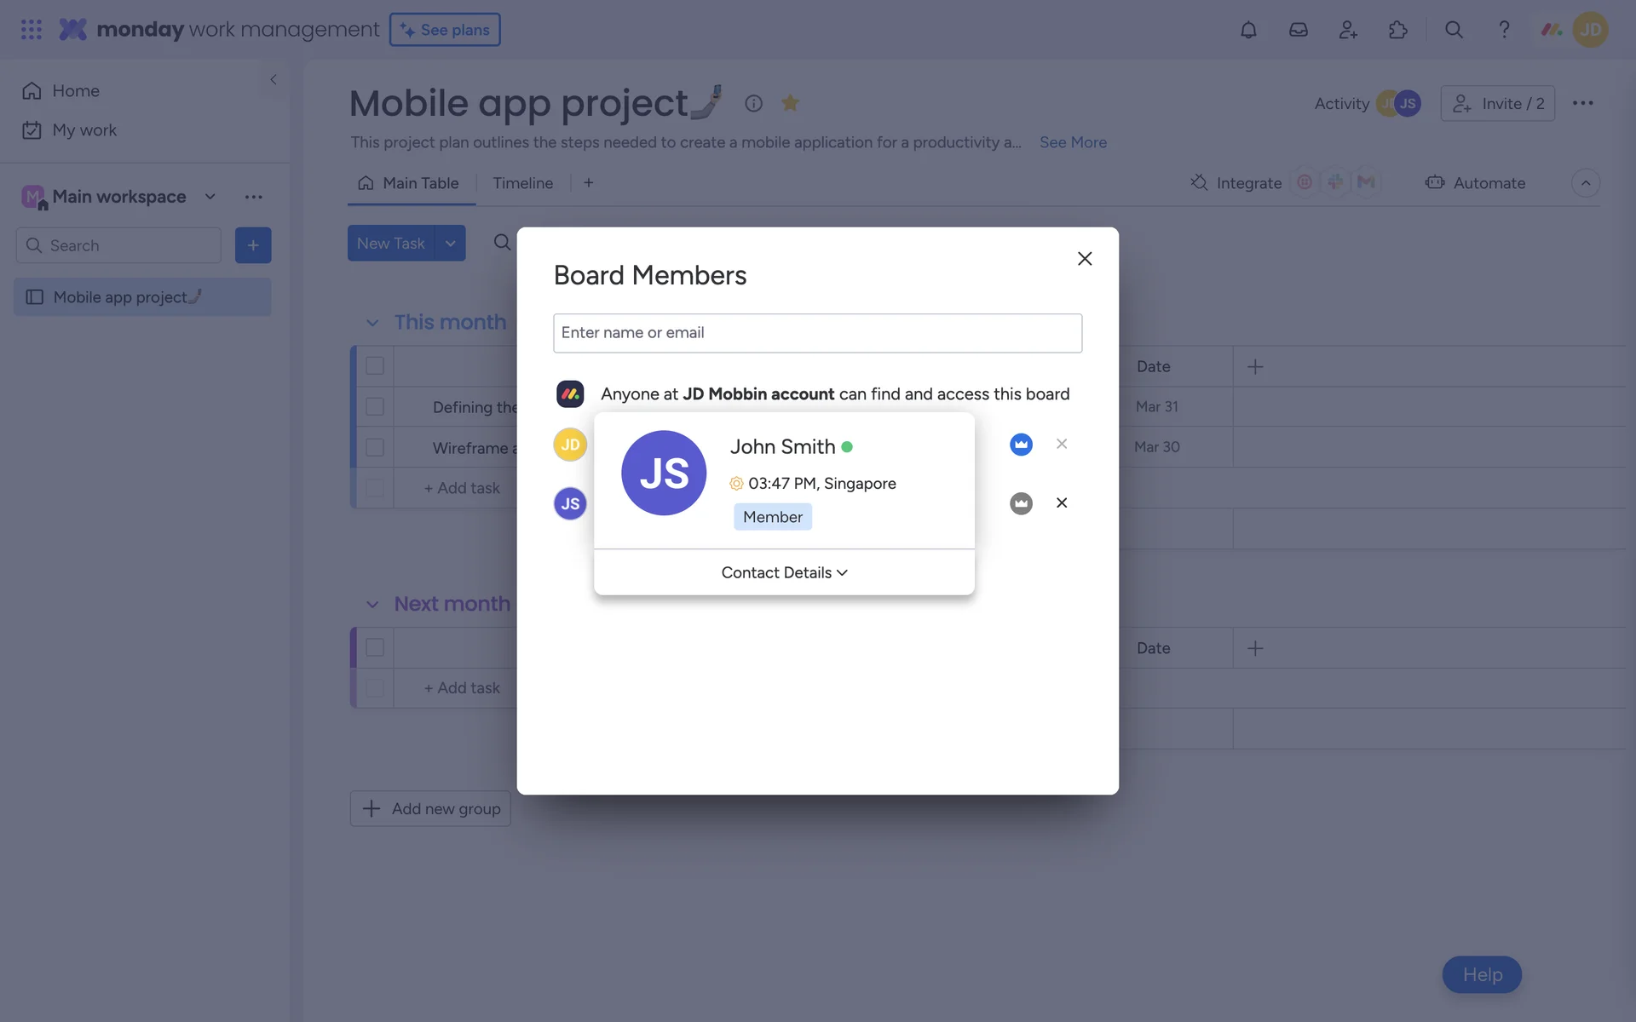
Task: Open the notifications bell
Action: [x=1248, y=30]
